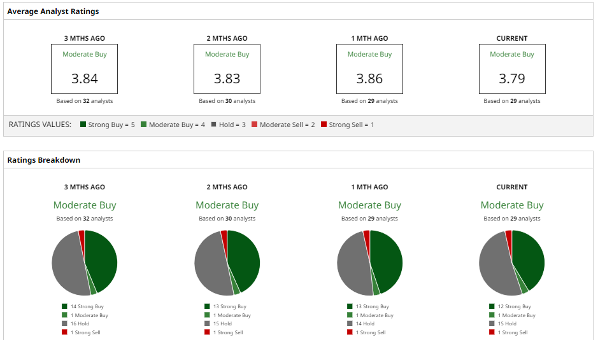Select the 3 MTHS AGO rating box
Screen dimensions: 605x340
[x=85, y=69]
